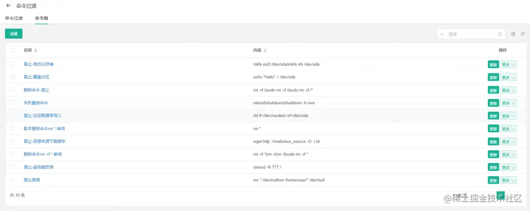Select the checkbox for 禁止黑洞
The image size is (530, 211).
click(x=12, y=180)
